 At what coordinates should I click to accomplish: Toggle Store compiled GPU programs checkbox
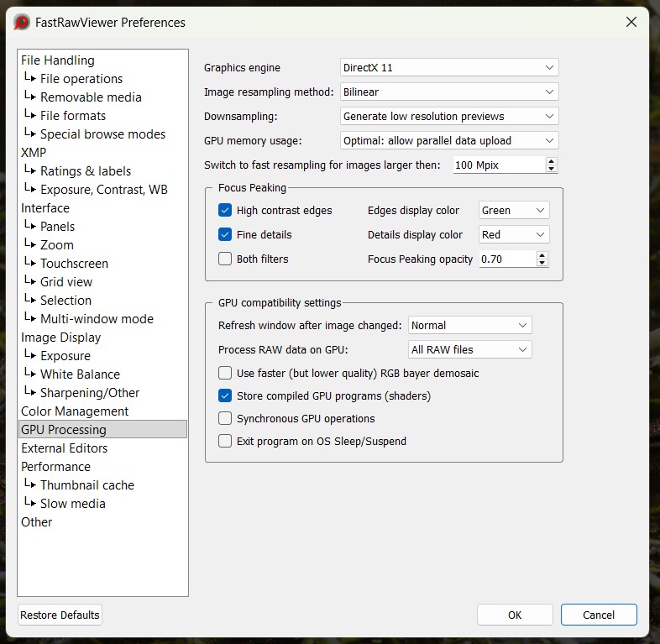(x=225, y=396)
